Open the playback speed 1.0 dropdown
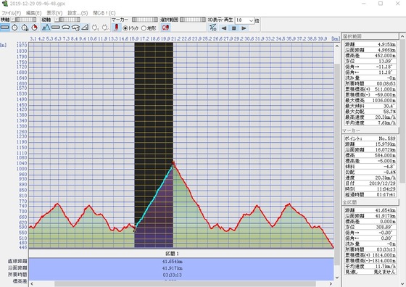 [244, 20]
